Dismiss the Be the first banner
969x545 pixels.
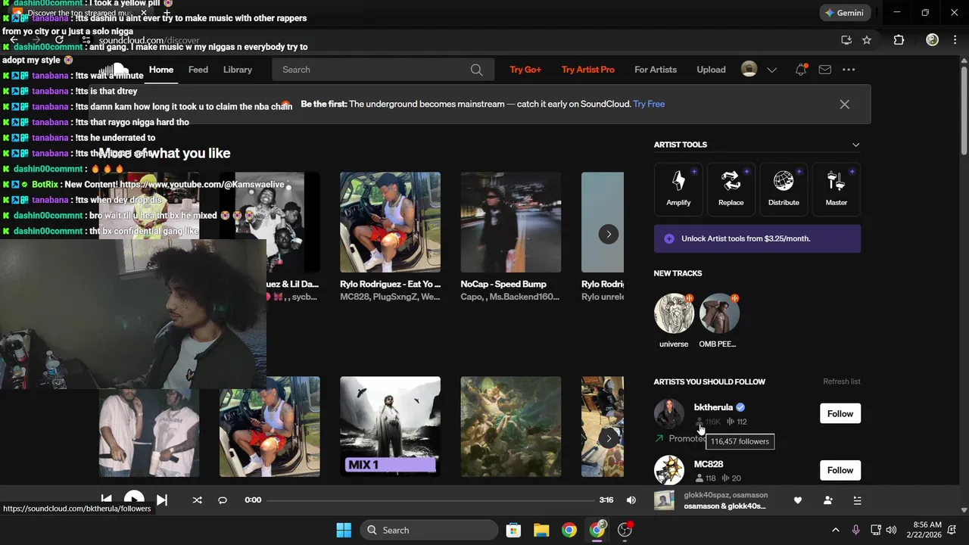(844, 104)
